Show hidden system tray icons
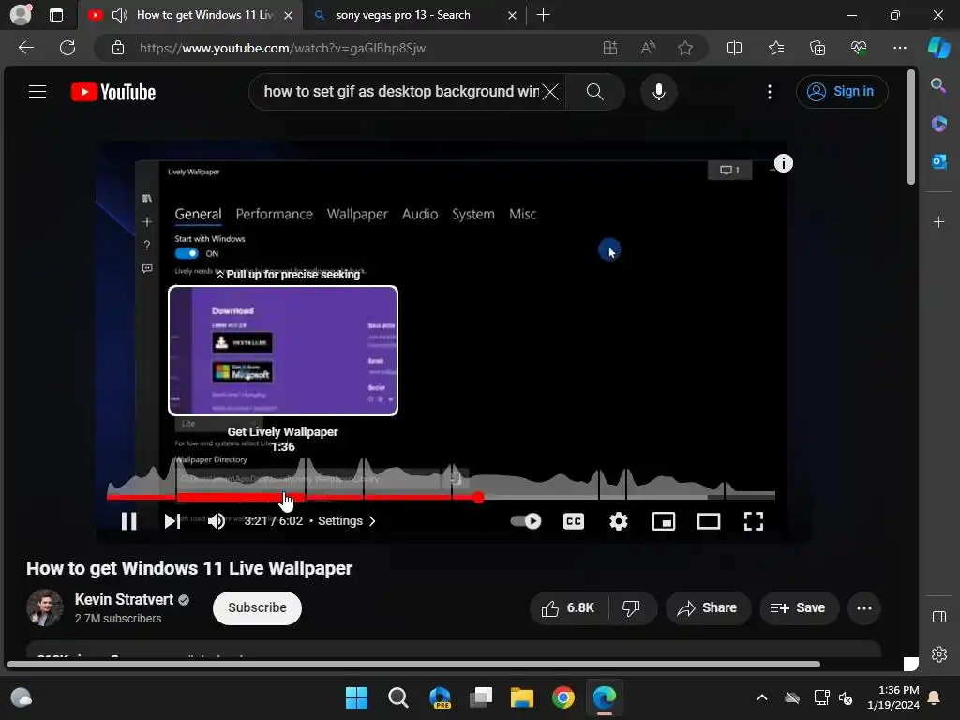Image resolution: width=960 pixels, height=720 pixels. (762, 697)
